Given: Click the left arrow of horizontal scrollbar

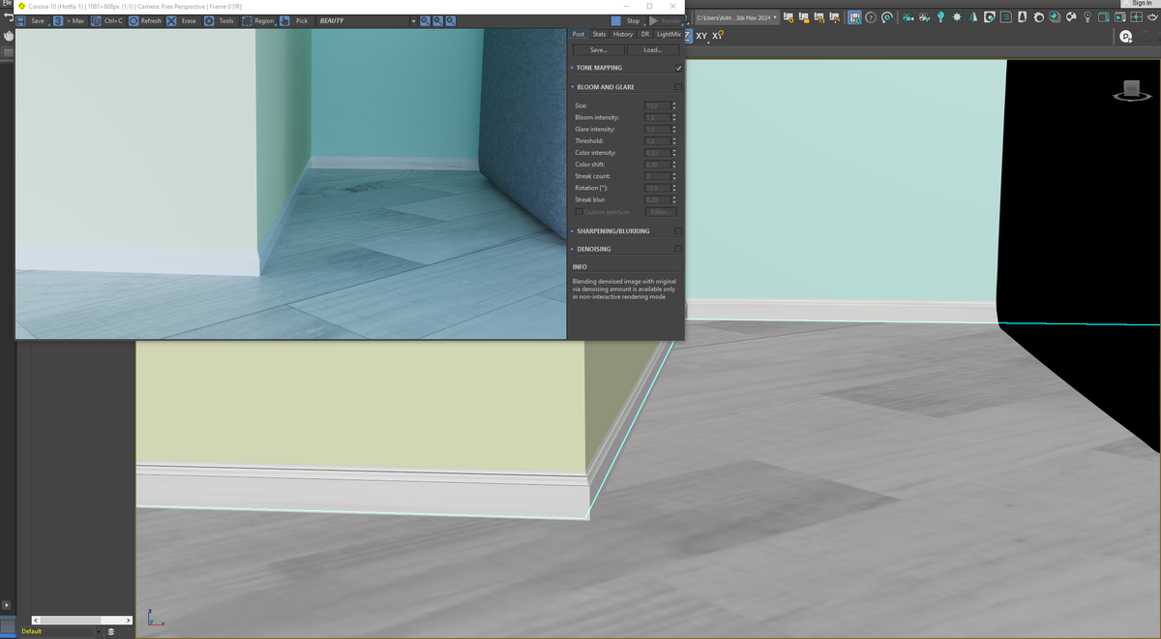Looking at the screenshot, I should (x=36, y=620).
